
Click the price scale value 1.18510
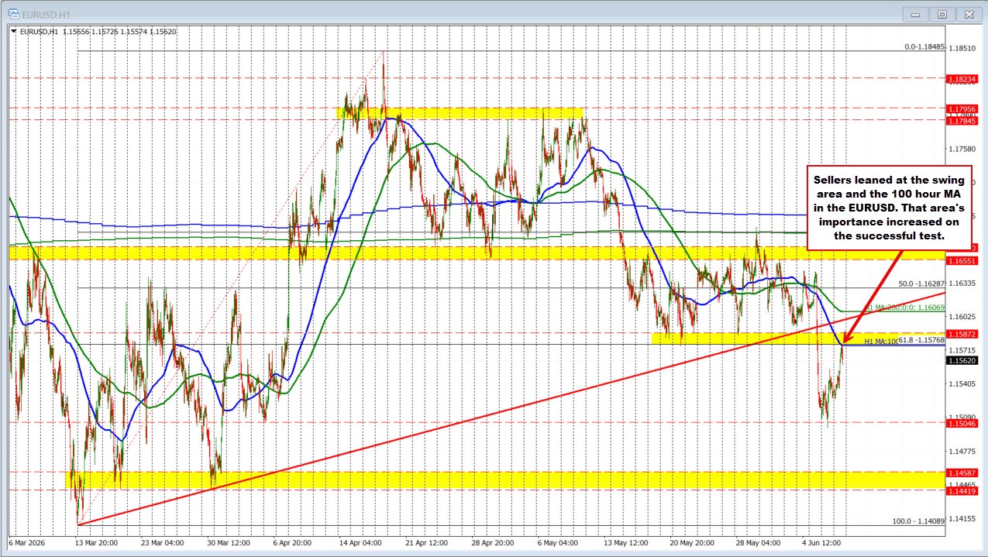point(963,48)
